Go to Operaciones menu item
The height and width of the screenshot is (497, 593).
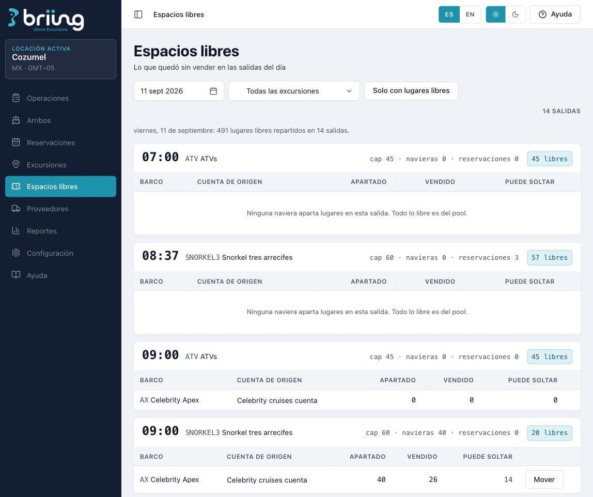click(60, 98)
